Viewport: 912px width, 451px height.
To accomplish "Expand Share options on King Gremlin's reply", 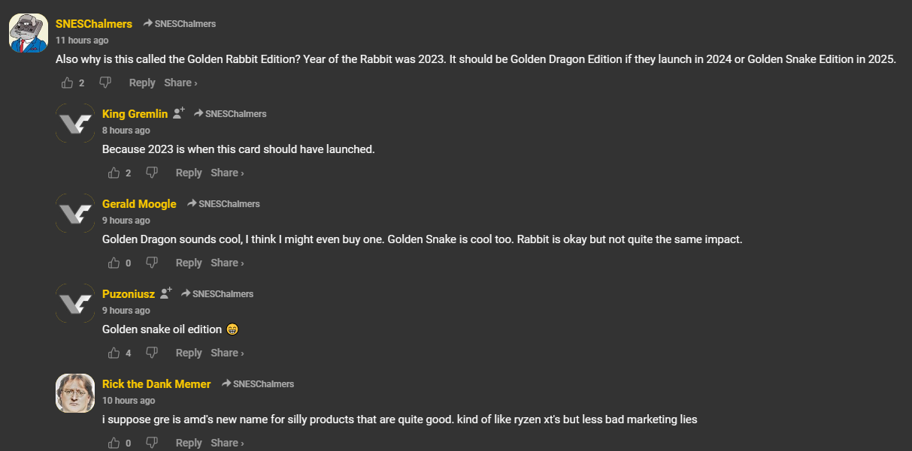I will click(x=227, y=173).
